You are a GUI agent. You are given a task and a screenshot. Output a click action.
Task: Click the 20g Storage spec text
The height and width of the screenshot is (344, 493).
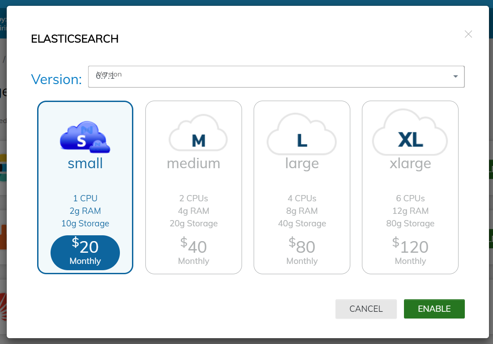(x=194, y=223)
